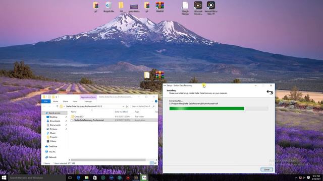Expand the Explorer ribbon with the chevron

152,102
